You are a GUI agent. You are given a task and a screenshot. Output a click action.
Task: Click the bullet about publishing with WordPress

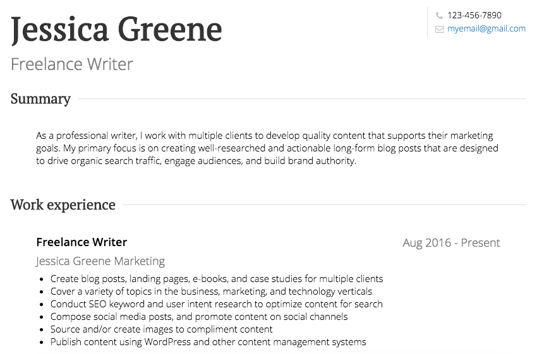[x=208, y=342]
